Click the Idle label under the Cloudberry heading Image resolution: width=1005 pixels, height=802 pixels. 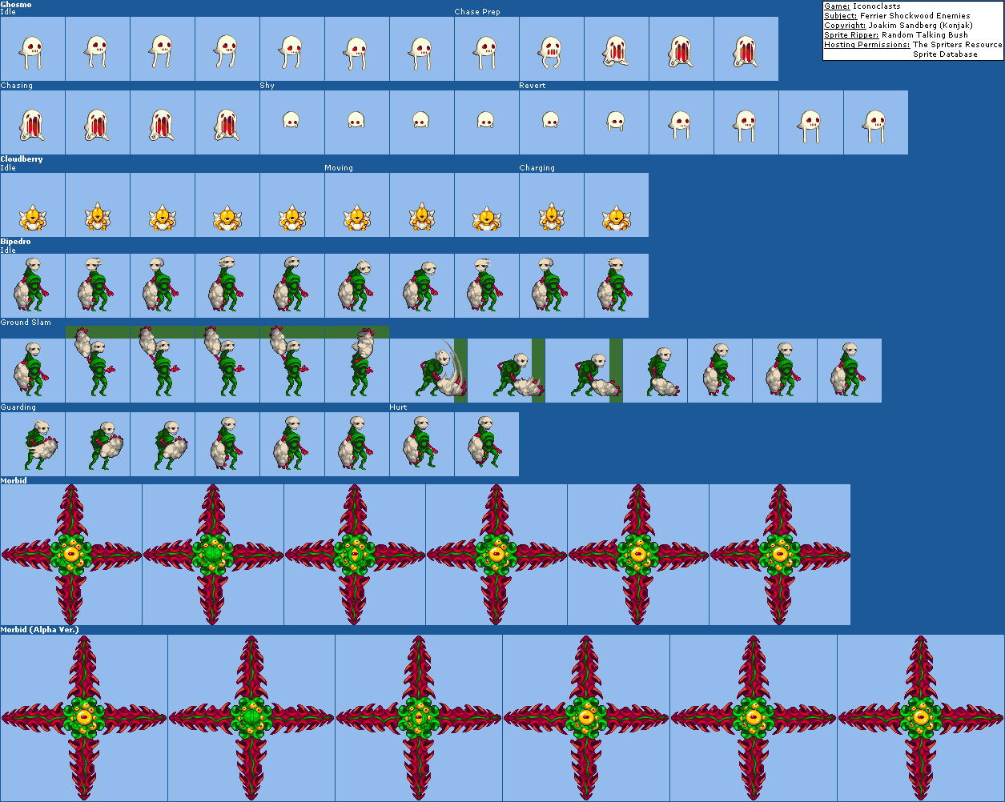tap(8, 168)
